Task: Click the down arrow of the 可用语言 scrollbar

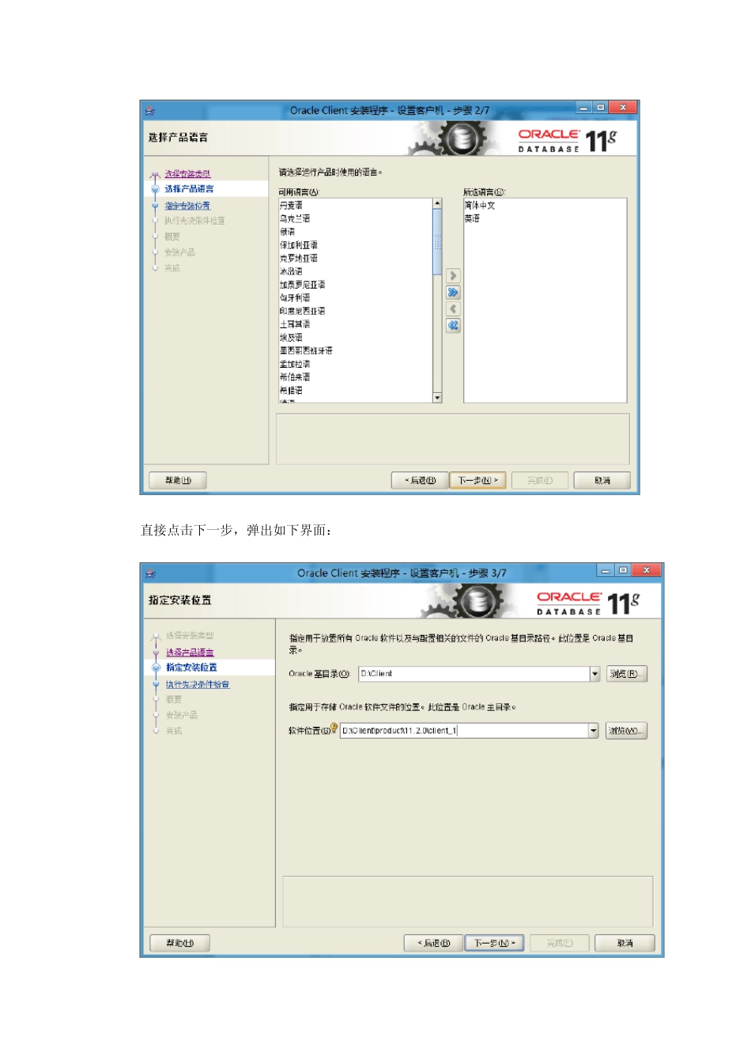Action: pos(437,398)
